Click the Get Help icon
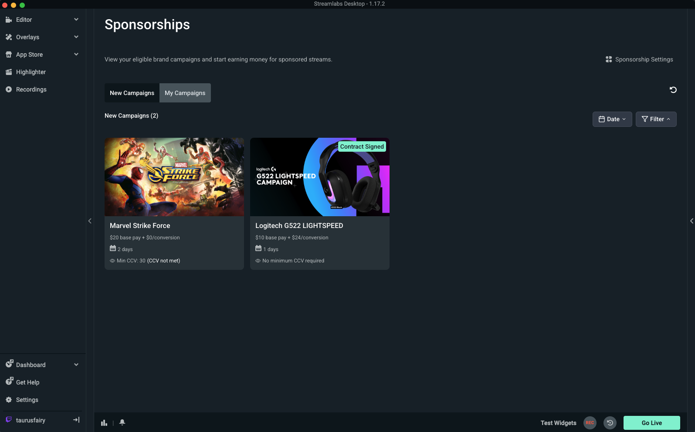 point(9,381)
